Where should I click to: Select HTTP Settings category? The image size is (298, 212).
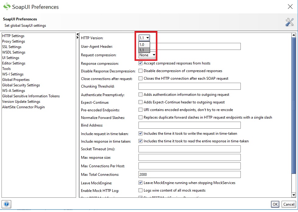13,36
